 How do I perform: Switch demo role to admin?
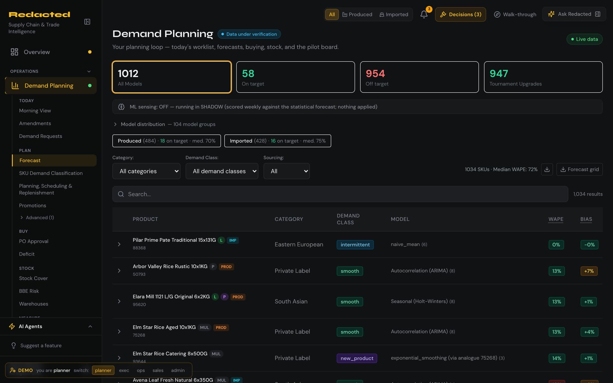(x=178, y=370)
